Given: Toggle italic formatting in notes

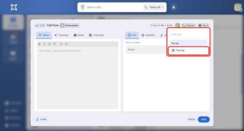Looking at the screenshot, I should point(44,44).
